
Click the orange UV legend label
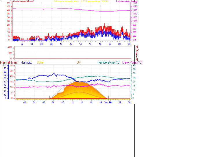79,62
